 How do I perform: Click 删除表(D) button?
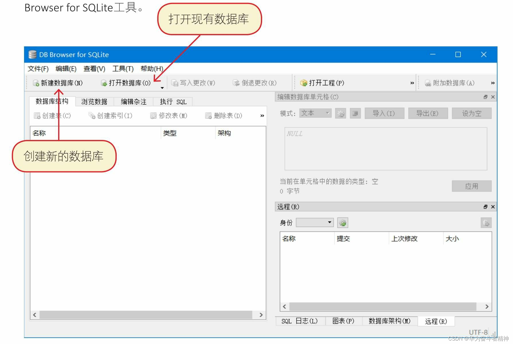tap(224, 116)
